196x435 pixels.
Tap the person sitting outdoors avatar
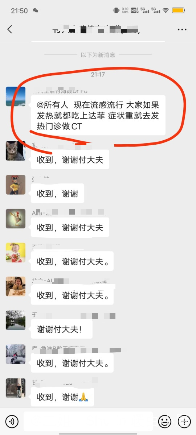[16, 355]
